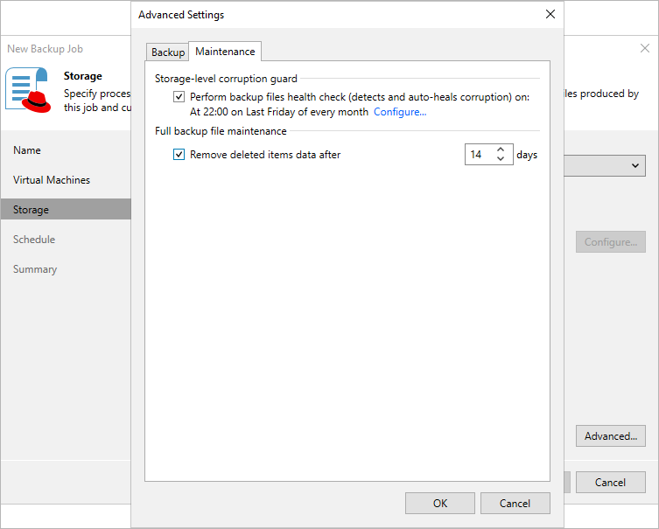Open the dropdown in New Backup Job window
659x529 pixels.
click(635, 165)
